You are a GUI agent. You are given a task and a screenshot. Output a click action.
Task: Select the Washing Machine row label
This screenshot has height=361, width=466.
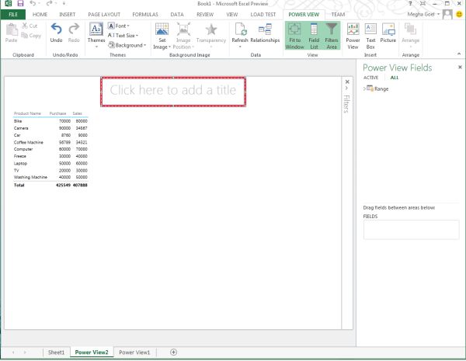coord(30,177)
